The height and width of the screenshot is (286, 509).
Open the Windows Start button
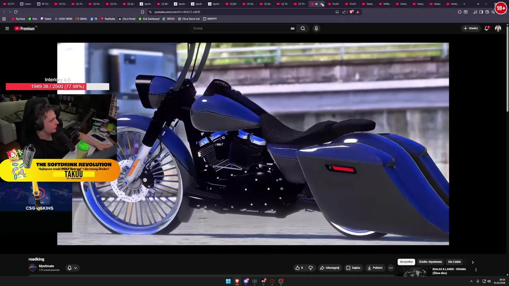[x=228, y=281]
